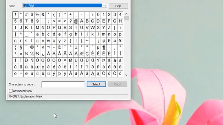This screenshot has width=223, height=125.
Task: Select the one quarter ¼ cell
Action: pos(26,54)
